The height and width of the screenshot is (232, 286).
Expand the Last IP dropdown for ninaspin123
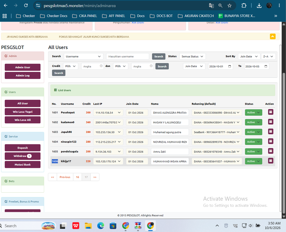[108, 142]
